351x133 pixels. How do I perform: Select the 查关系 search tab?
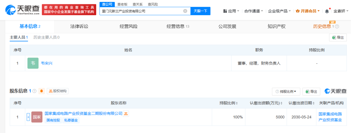[137, 4]
